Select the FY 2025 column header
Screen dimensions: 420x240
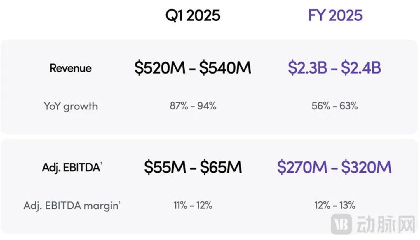(x=335, y=15)
